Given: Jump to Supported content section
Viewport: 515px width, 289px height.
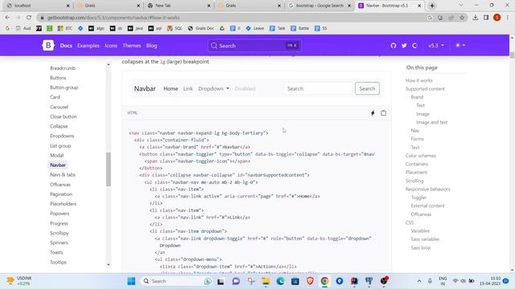Looking at the screenshot, I should [425, 89].
